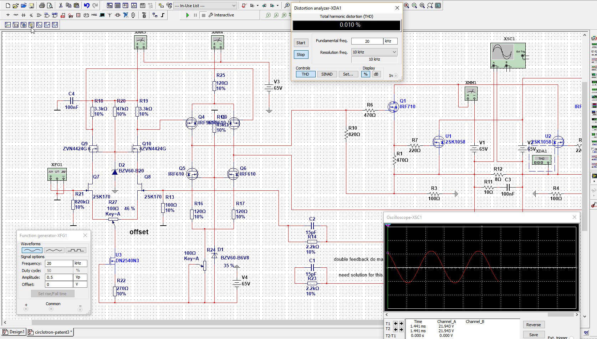This screenshot has height=339, width=597.
Task: Move cursor T1 left
Action: (396, 324)
